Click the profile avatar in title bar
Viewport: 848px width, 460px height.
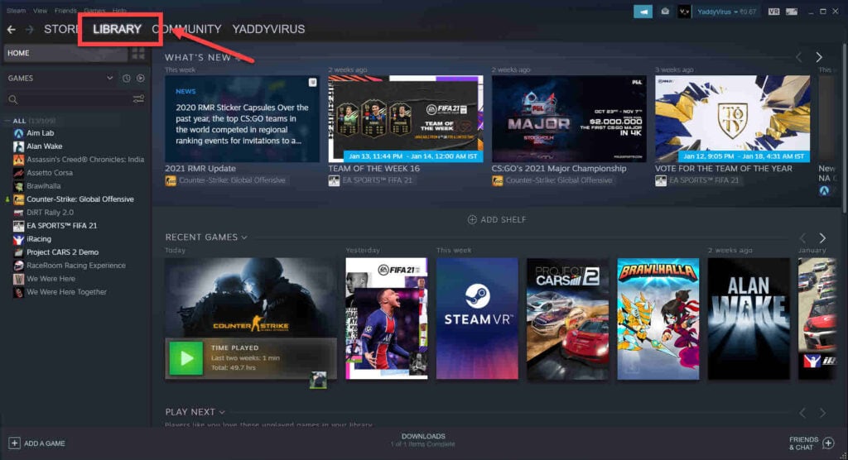tap(684, 12)
